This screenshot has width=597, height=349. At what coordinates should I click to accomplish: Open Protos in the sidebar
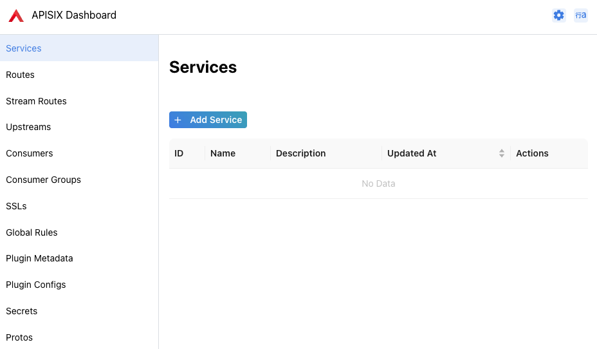pyautogui.click(x=79, y=337)
